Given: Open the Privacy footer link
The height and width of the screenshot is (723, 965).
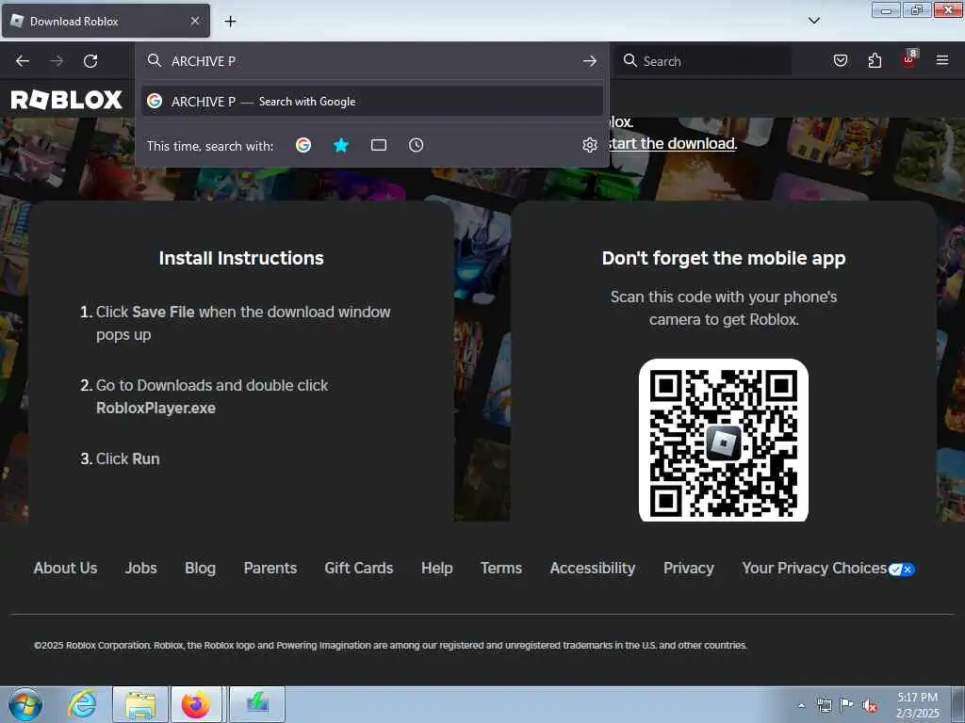Looking at the screenshot, I should pos(689,568).
